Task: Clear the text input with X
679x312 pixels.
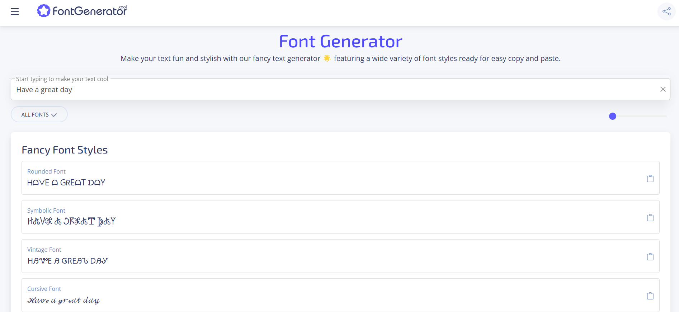Action: (663, 89)
